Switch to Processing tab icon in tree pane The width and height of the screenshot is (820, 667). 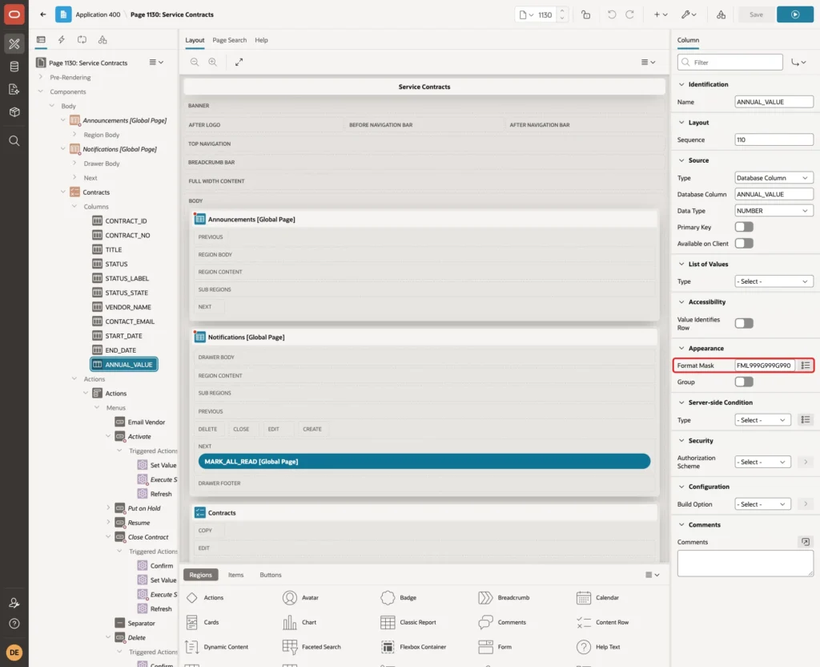point(82,40)
